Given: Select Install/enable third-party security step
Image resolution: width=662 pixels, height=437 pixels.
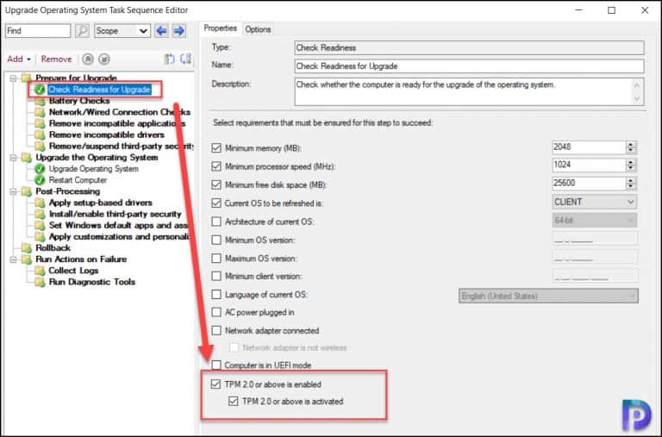Looking at the screenshot, I should click(x=115, y=214).
